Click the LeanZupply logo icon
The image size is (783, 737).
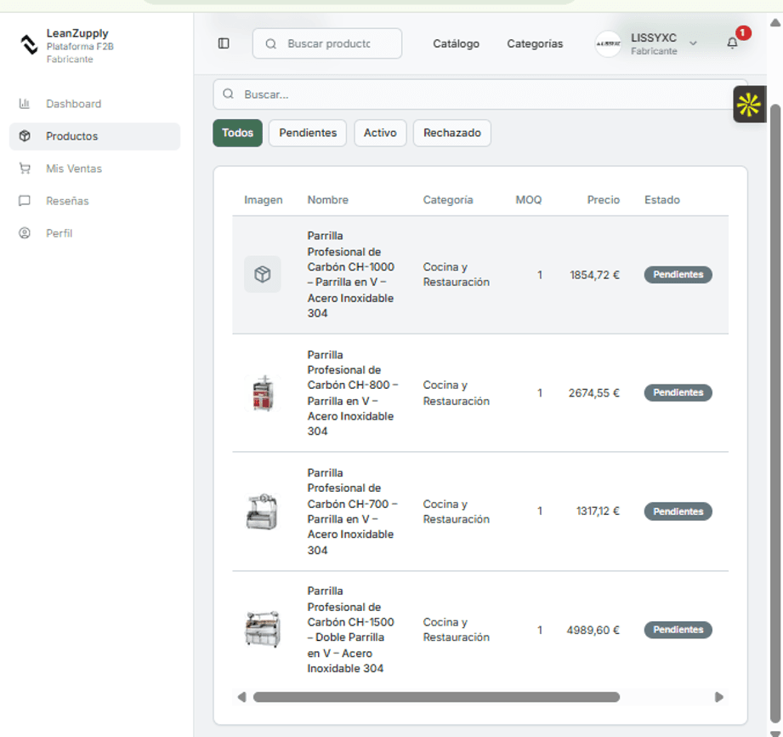tap(28, 44)
